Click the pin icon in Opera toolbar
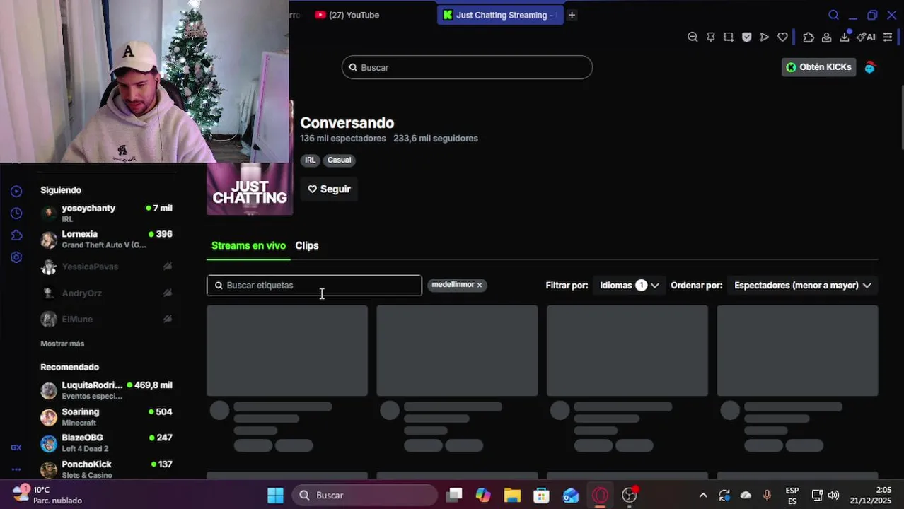 tap(711, 37)
